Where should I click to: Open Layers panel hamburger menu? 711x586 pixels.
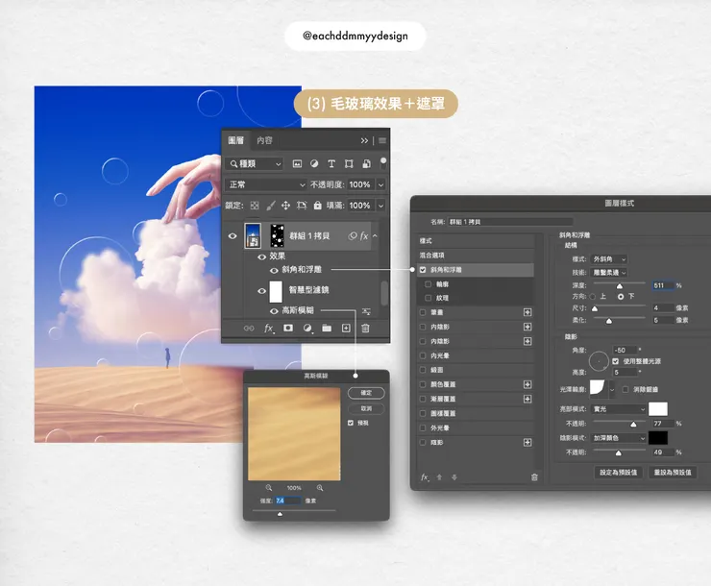[382, 140]
